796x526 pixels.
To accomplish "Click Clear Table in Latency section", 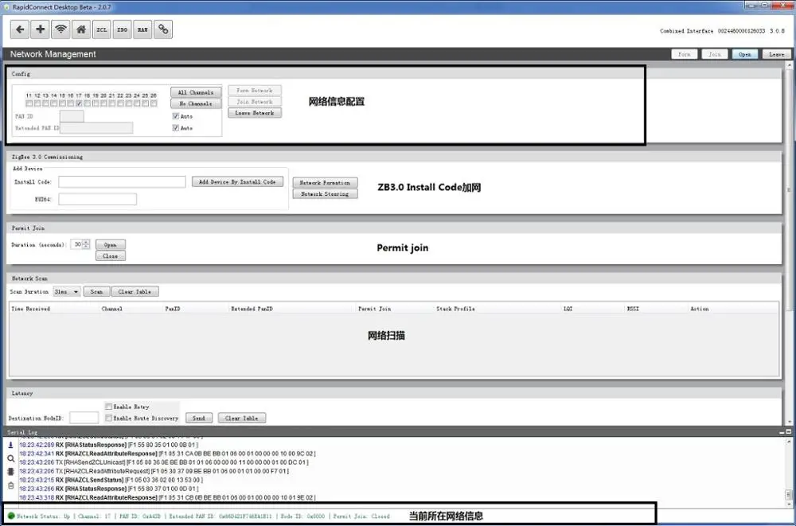I will [x=242, y=419].
